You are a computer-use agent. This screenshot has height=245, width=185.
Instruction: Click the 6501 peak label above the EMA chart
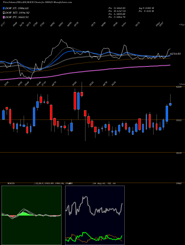tap(61, 24)
